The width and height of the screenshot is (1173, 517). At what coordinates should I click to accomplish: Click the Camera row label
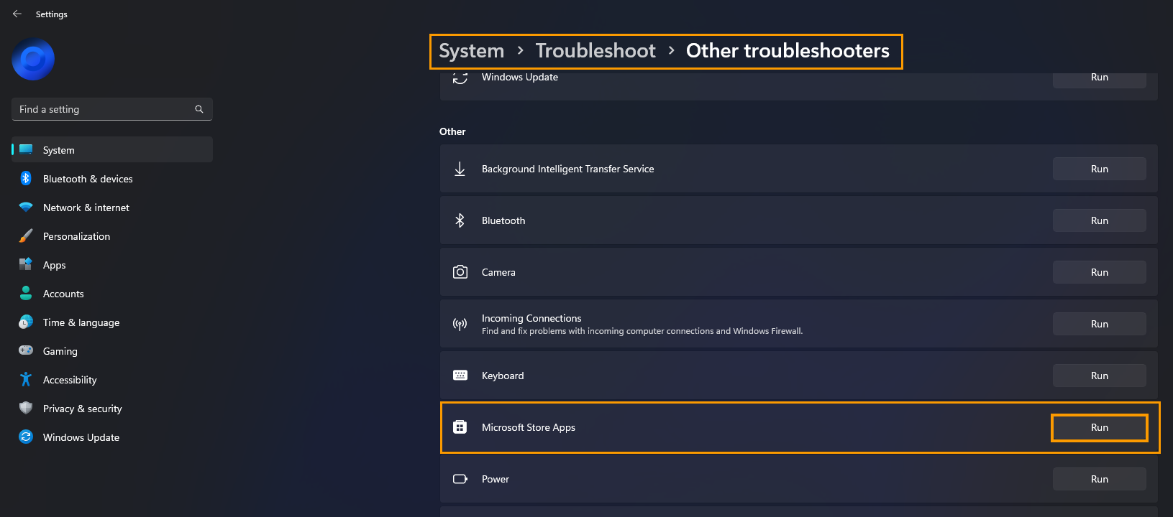[498, 272]
